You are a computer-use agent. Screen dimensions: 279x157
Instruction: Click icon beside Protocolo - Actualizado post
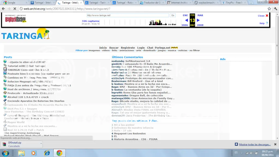(5, 93)
